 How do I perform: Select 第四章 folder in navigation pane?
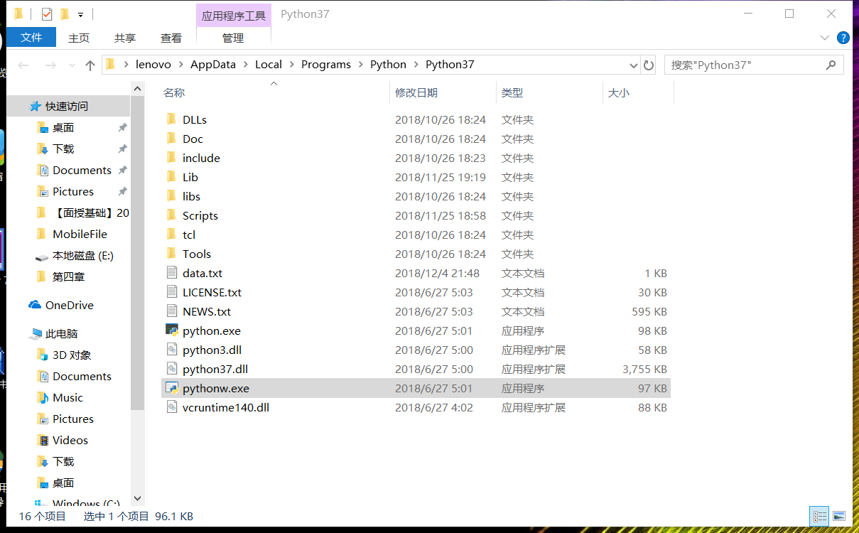click(x=69, y=276)
